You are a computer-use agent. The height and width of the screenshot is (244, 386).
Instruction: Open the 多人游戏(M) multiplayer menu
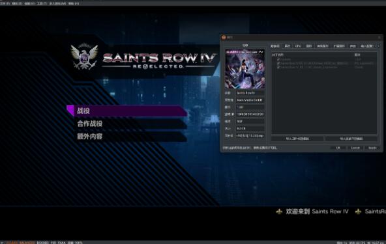click(x=57, y=4)
